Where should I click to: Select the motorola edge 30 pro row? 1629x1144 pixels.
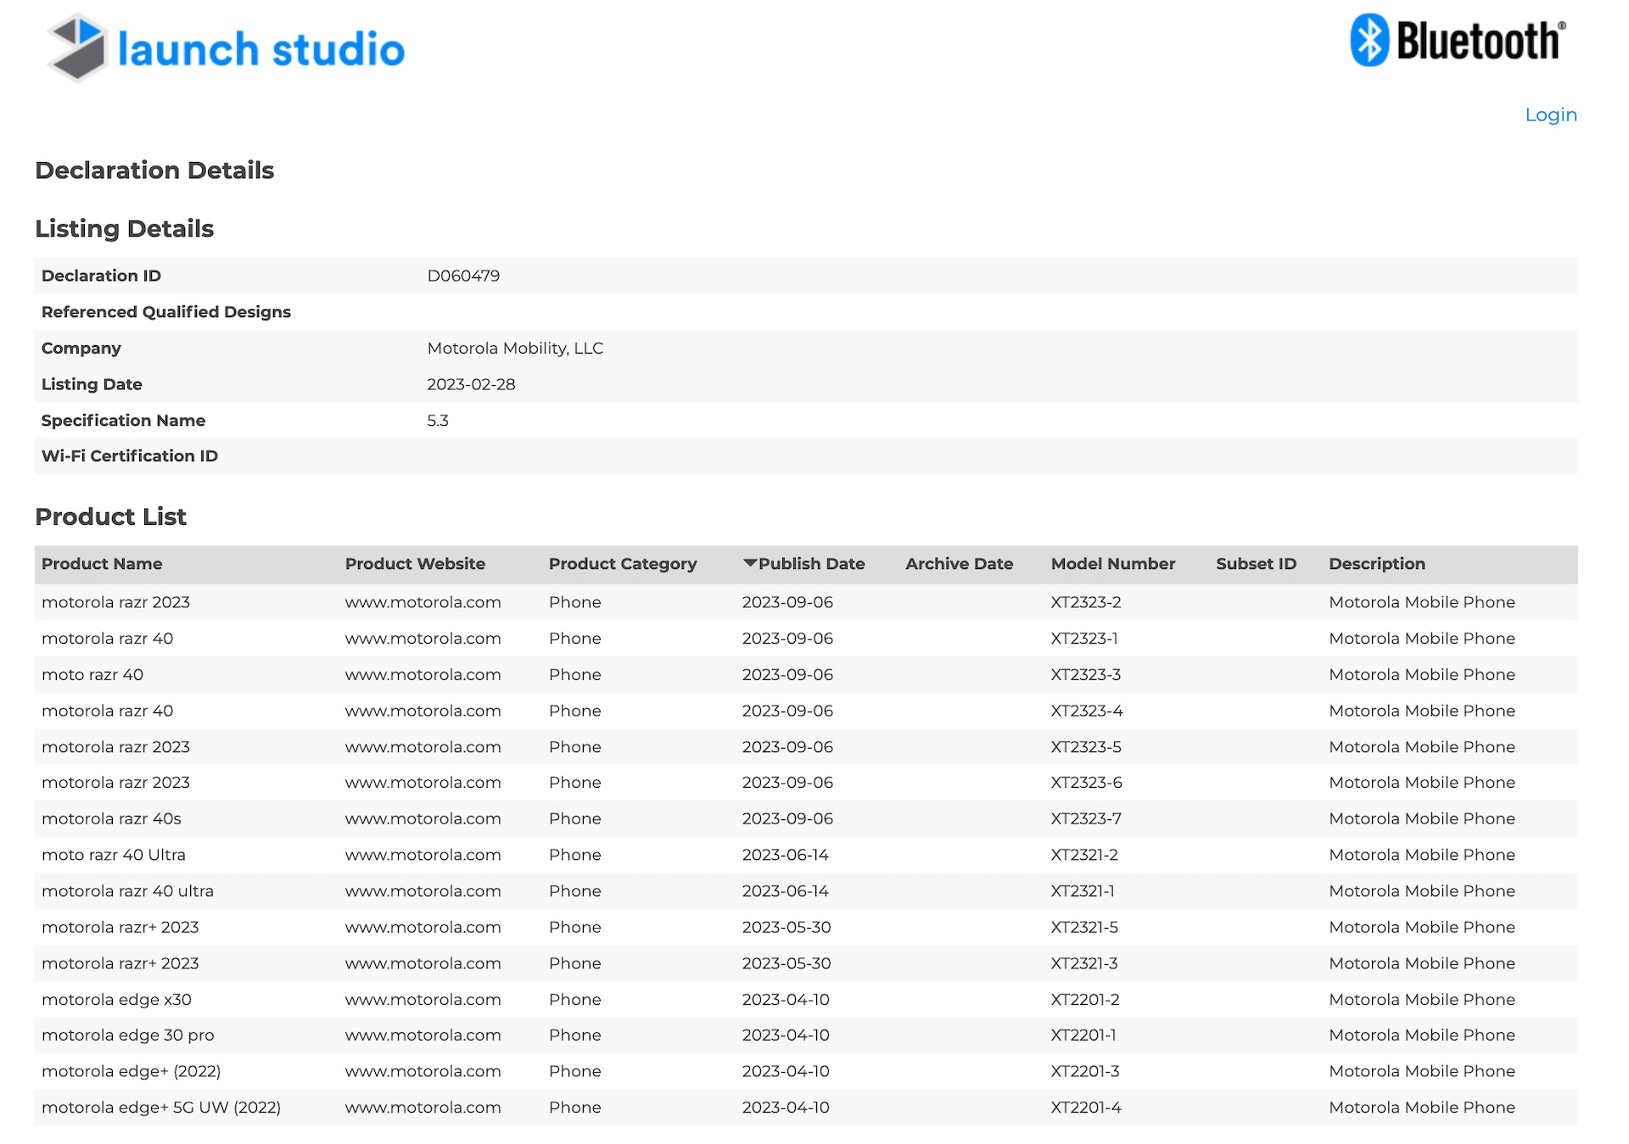(x=806, y=1035)
